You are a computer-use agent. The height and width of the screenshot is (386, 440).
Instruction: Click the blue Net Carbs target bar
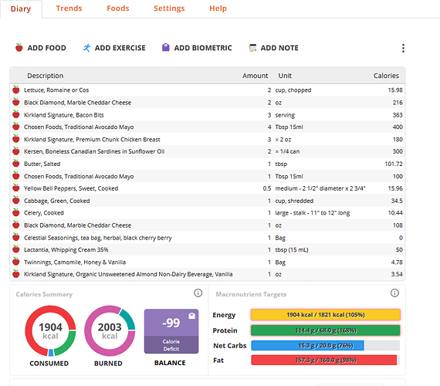point(307,346)
